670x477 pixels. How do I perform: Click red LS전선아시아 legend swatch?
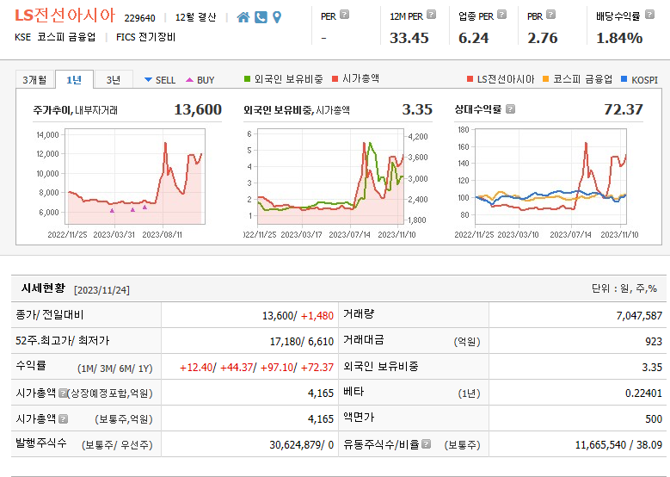(x=470, y=78)
